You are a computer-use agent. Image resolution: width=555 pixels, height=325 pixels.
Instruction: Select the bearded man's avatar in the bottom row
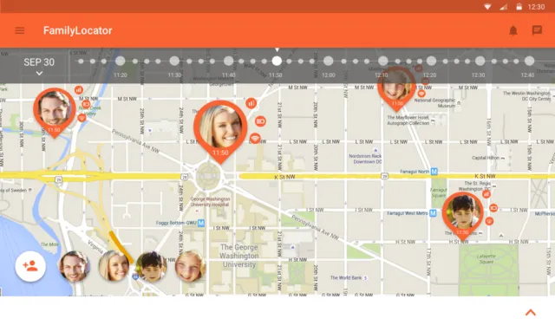(x=75, y=266)
